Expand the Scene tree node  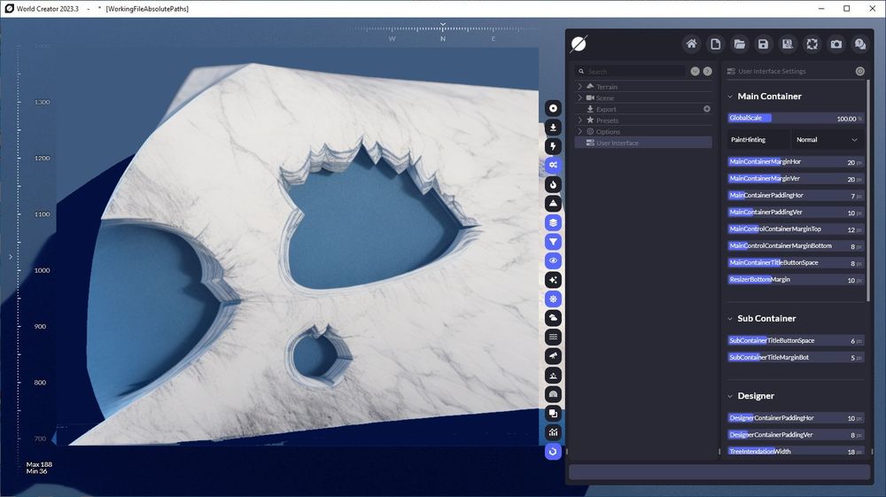(579, 97)
